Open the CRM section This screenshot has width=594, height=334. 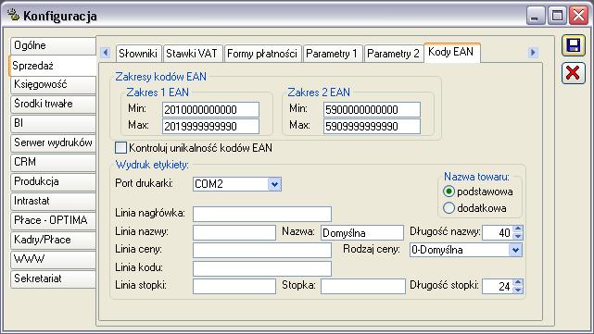click(x=53, y=162)
